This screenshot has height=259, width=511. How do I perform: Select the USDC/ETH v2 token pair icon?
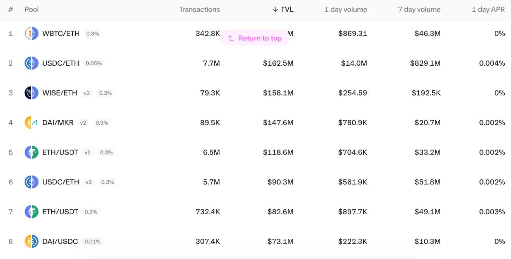31,182
